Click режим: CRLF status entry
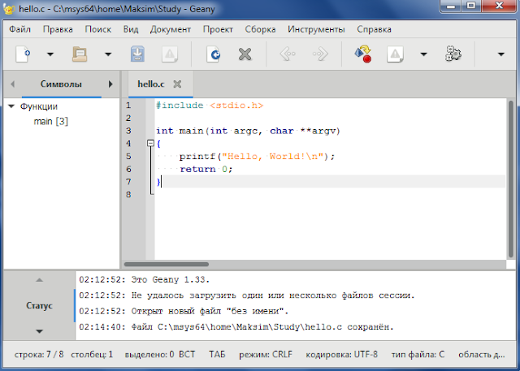 click(266, 355)
